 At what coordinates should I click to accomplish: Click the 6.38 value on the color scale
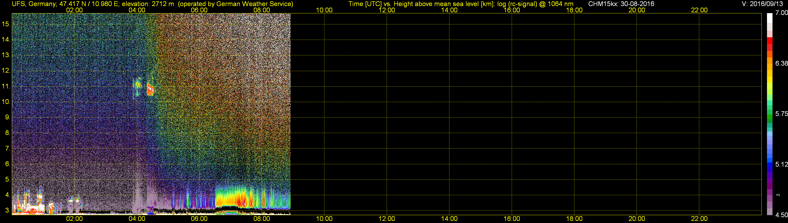[x=782, y=63]
